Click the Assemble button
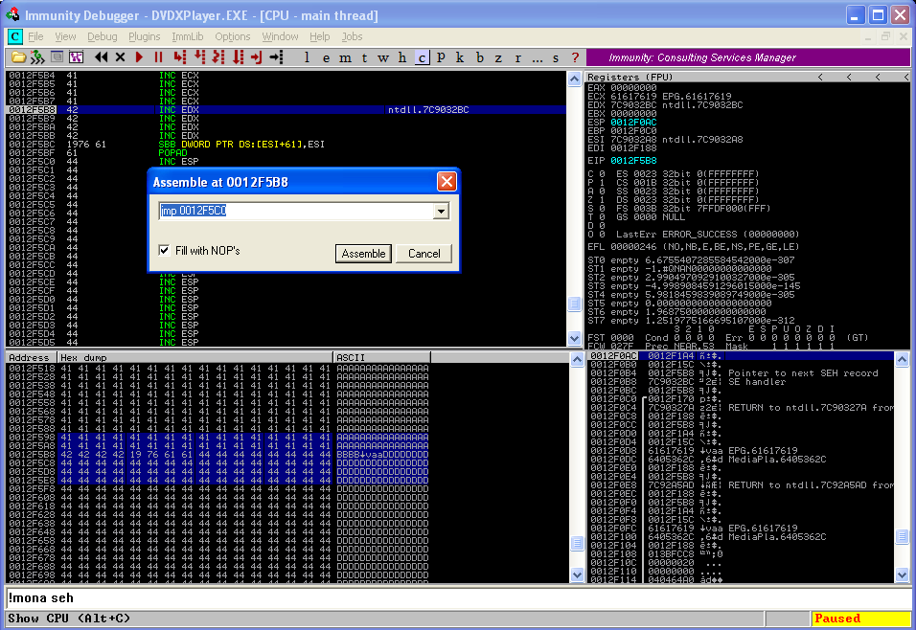 (x=363, y=254)
